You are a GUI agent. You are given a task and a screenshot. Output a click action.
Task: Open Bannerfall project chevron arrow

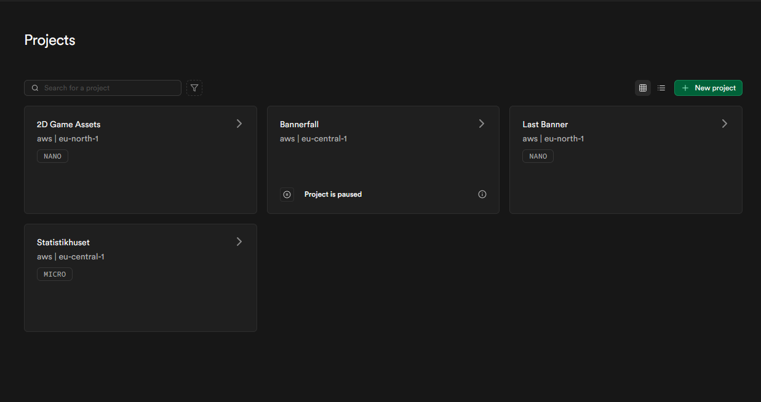(482, 124)
